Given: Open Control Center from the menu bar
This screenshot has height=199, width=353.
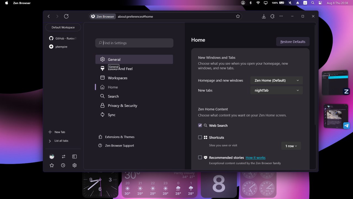Looking at the screenshot, I should (320, 3).
